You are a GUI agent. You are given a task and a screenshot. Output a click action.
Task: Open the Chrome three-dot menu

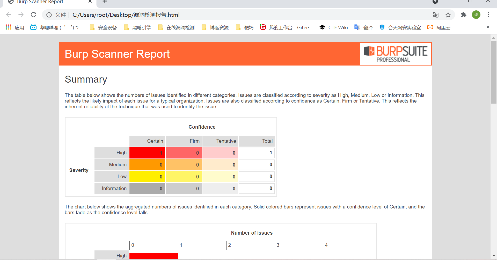(488, 15)
